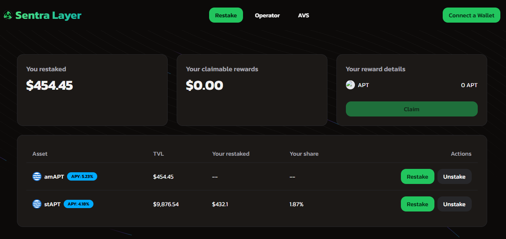Restake the stAPT asset

pos(417,204)
